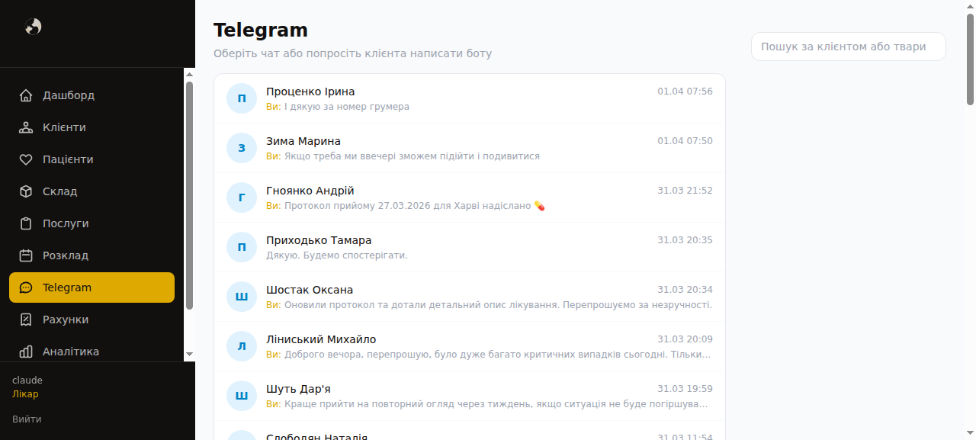Open the Пацієнти section
This screenshot has height=440, width=976.
click(x=91, y=159)
